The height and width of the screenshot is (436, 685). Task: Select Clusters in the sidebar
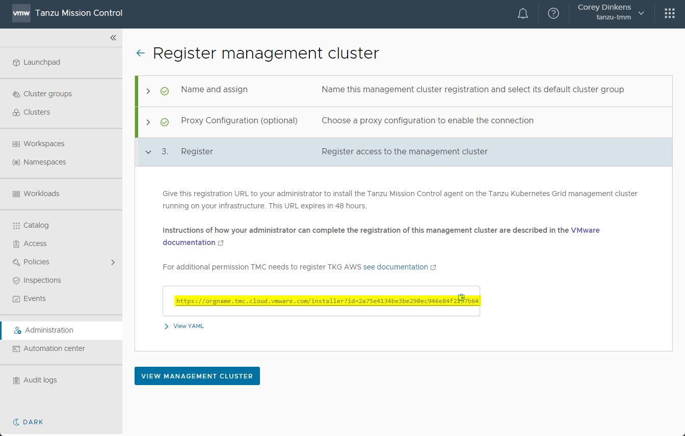point(37,112)
